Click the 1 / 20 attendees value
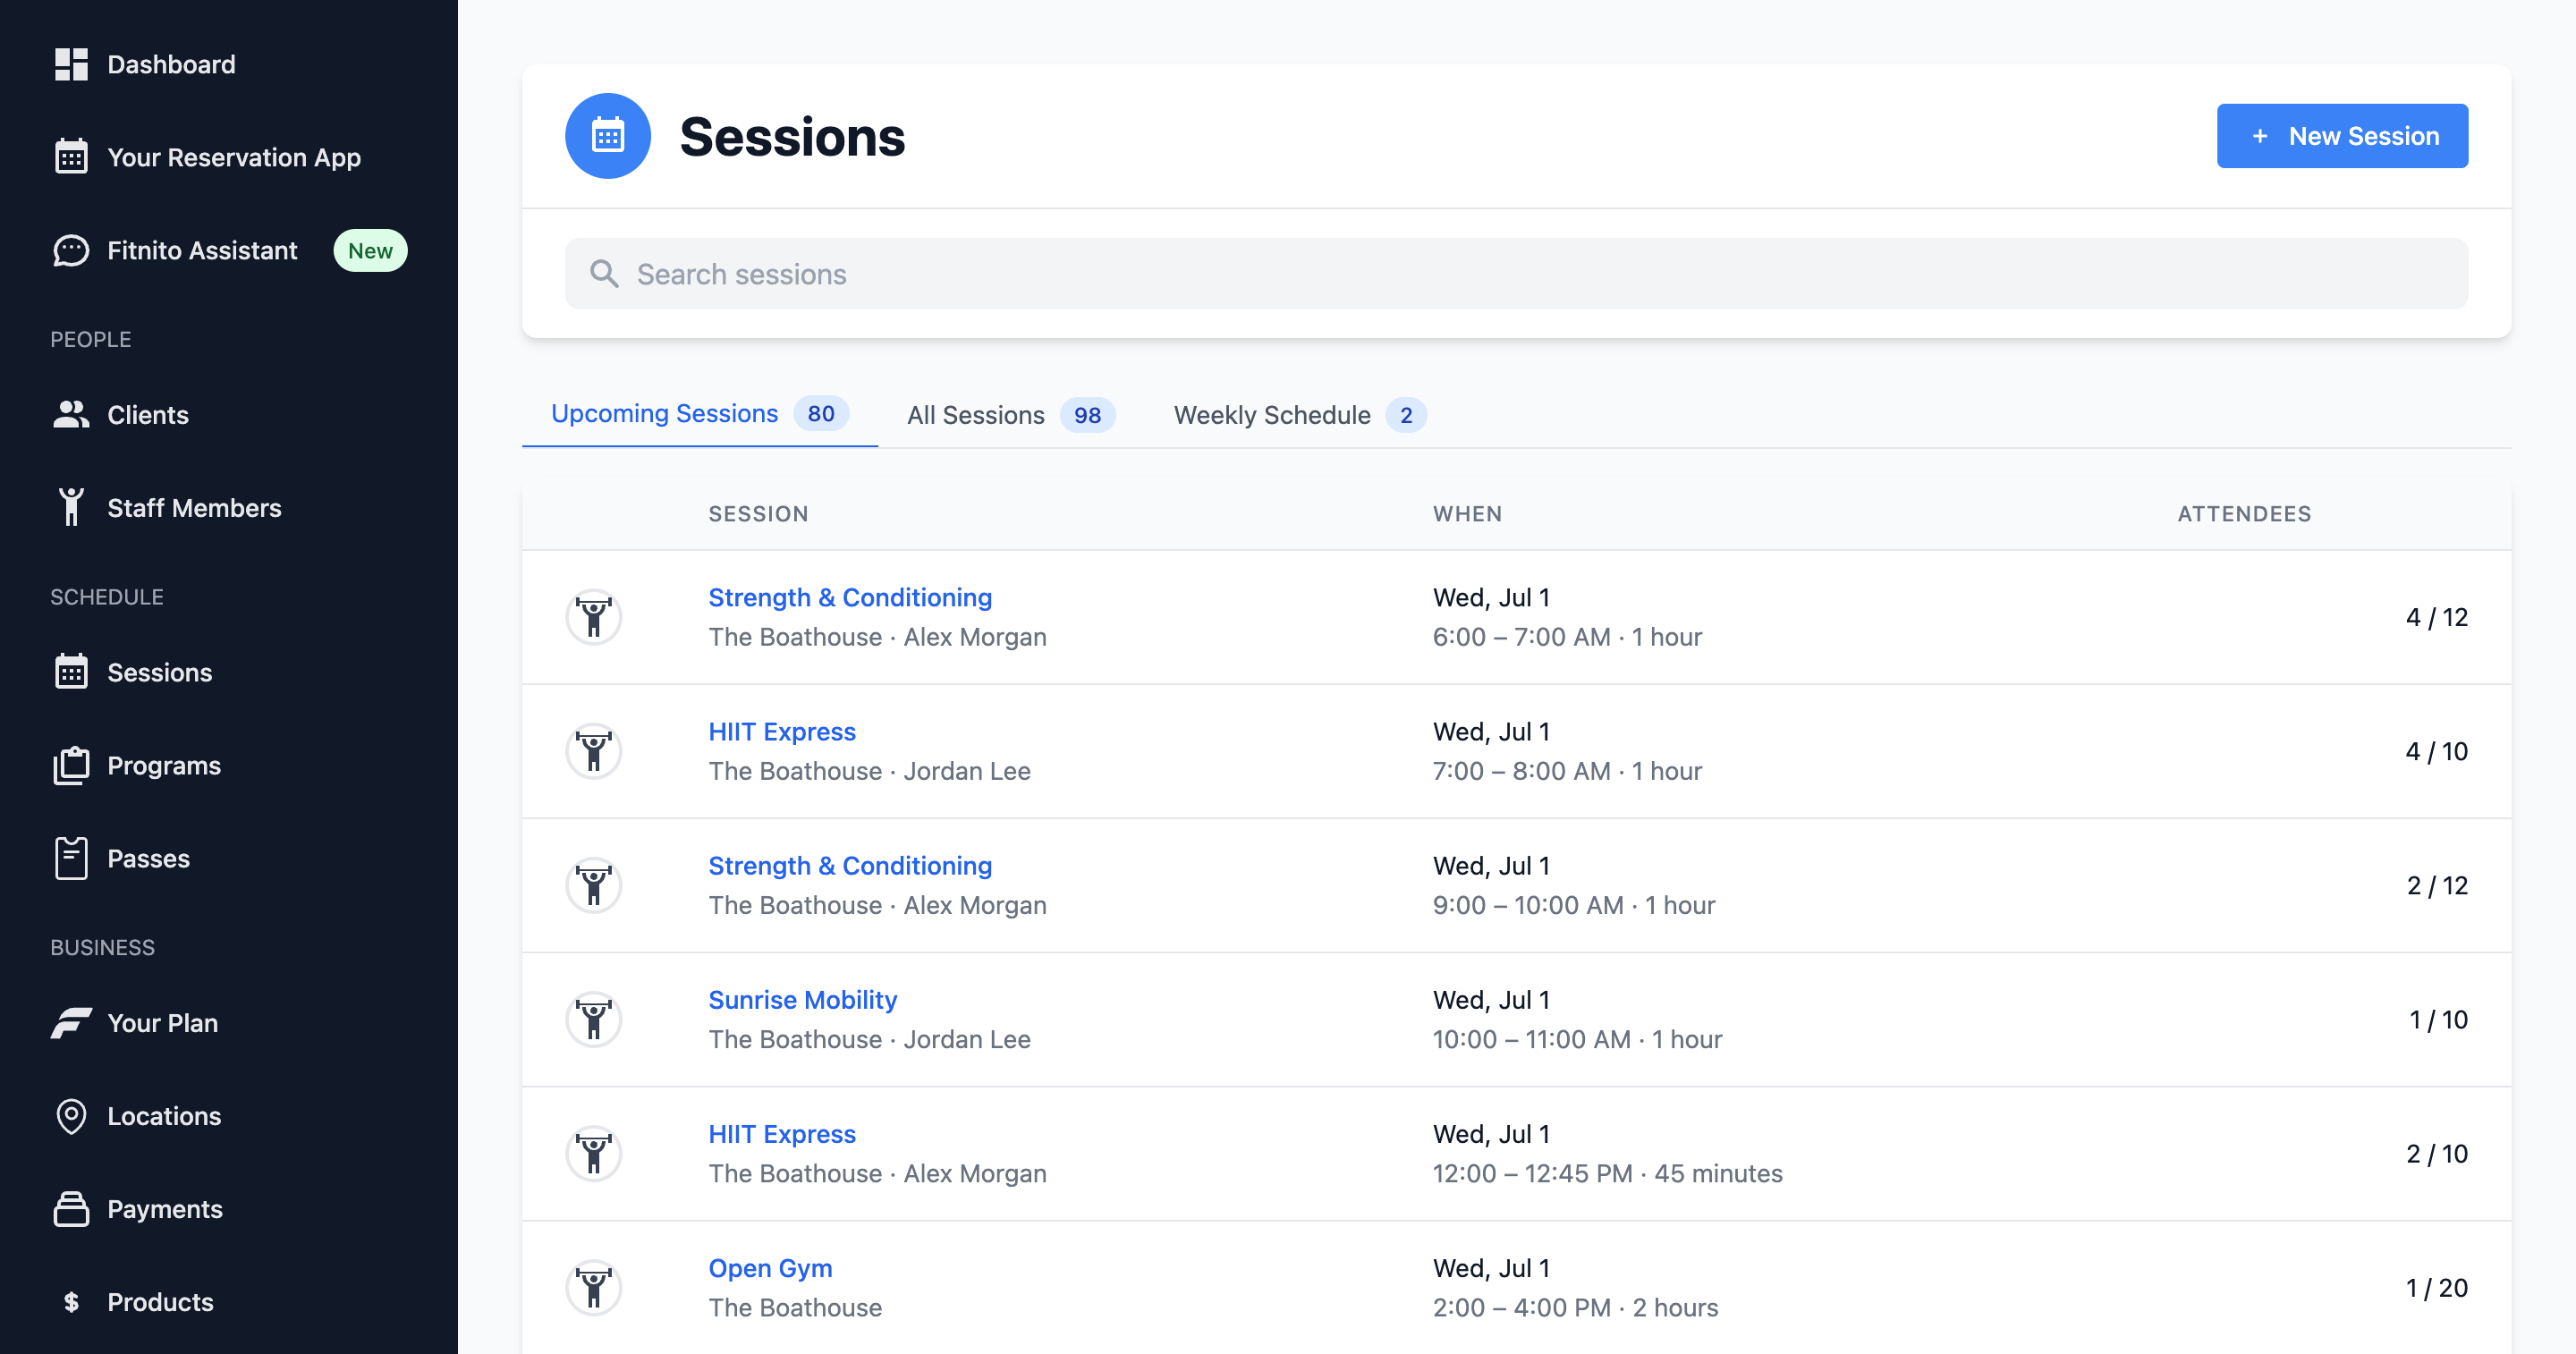 click(2436, 1287)
